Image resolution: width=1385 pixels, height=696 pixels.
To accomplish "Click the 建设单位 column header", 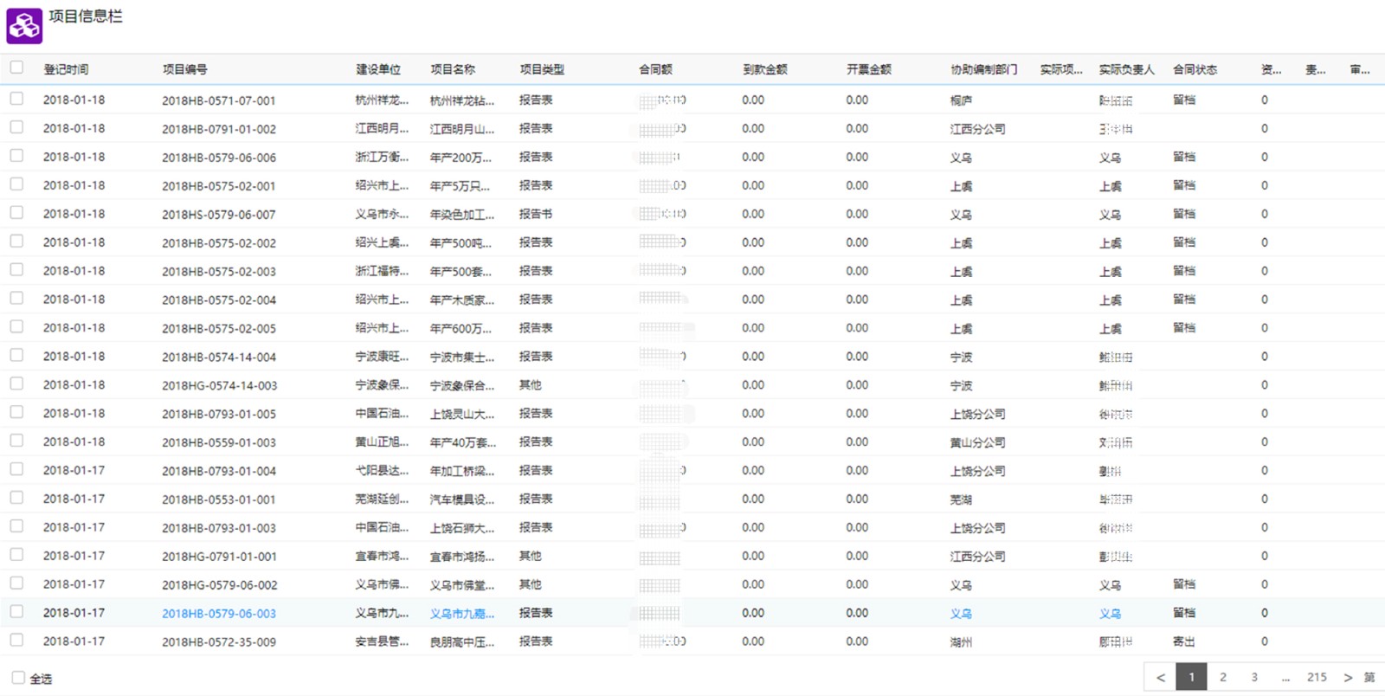I will 378,69.
